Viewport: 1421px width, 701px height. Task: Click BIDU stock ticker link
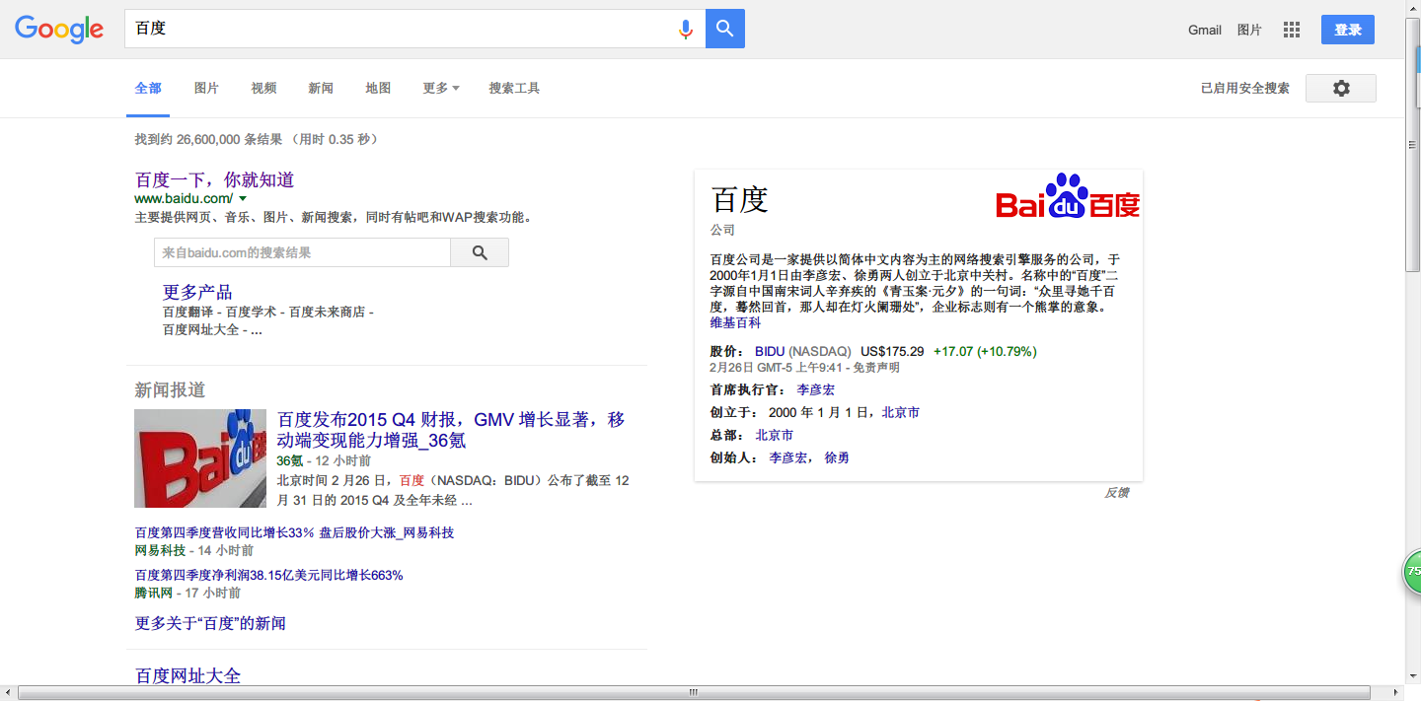[770, 351]
